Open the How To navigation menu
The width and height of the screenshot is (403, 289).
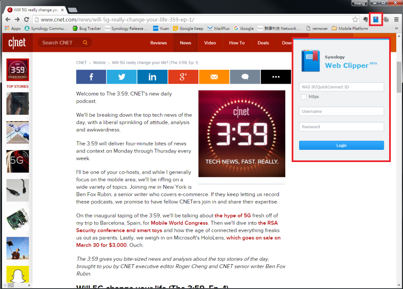pos(237,43)
